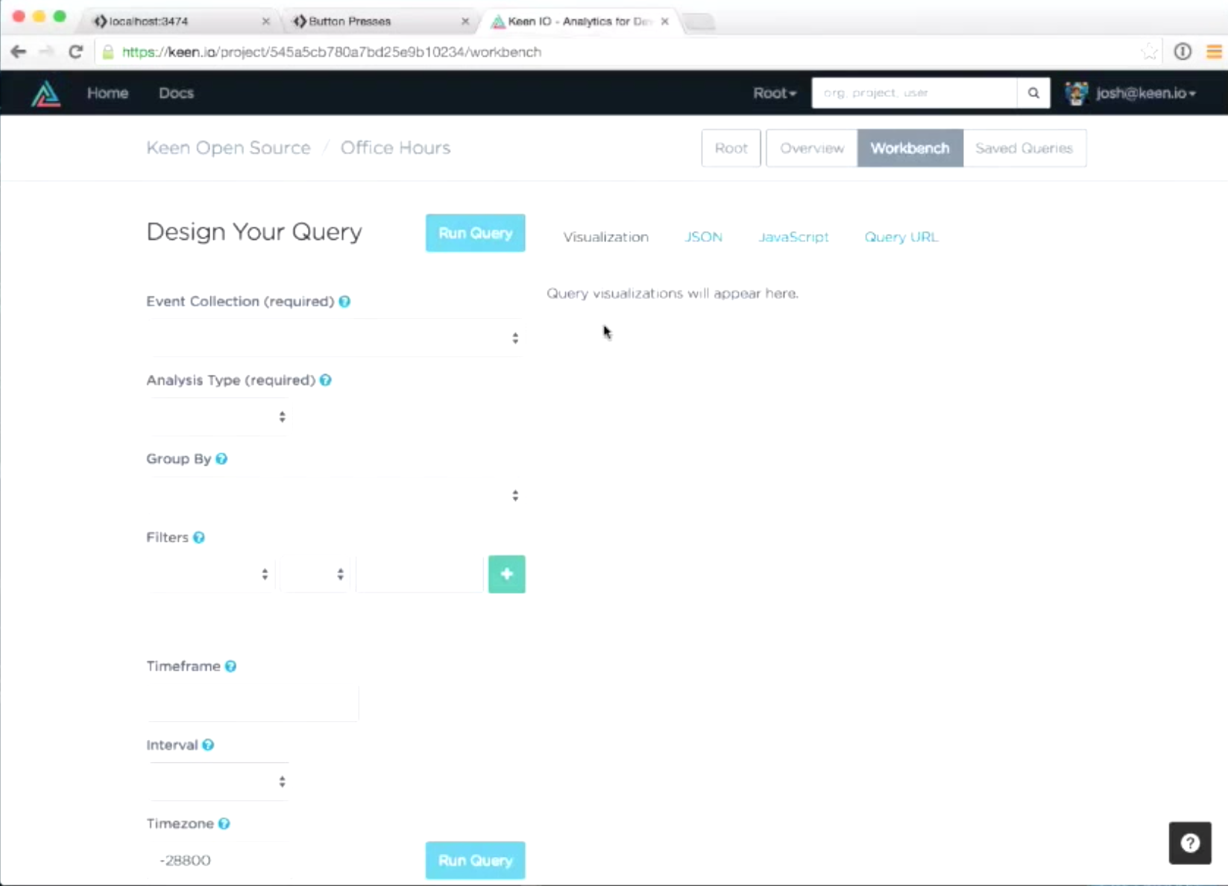Show help for Event Collection
The height and width of the screenshot is (886, 1228).
pos(344,302)
